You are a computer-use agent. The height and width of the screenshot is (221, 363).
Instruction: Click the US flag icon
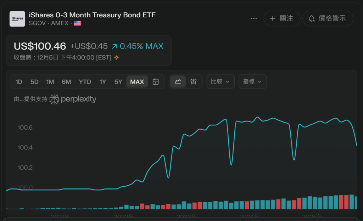point(77,23)
